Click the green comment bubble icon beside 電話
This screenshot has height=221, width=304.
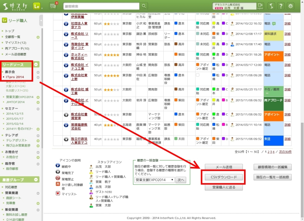pos(274,23)
